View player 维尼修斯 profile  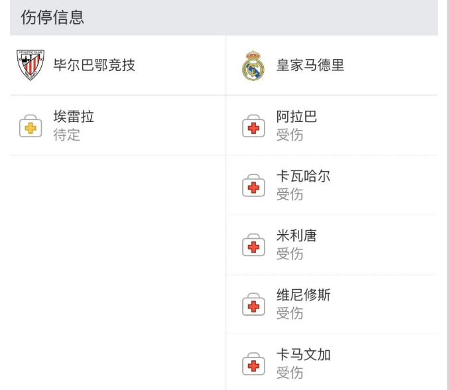click(x=303, y=296)
